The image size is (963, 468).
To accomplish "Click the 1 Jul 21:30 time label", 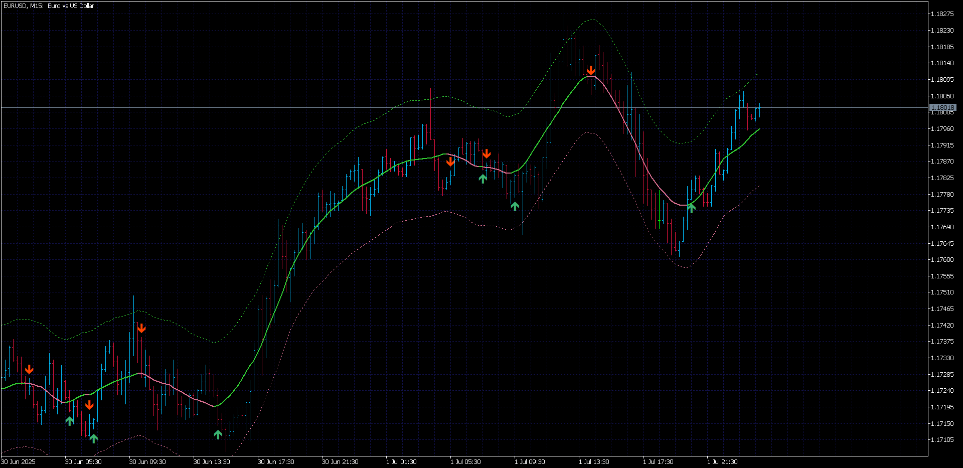I will point(722,462).
